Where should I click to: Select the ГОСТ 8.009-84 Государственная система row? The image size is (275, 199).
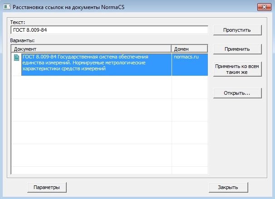click(x=110, y=65)
